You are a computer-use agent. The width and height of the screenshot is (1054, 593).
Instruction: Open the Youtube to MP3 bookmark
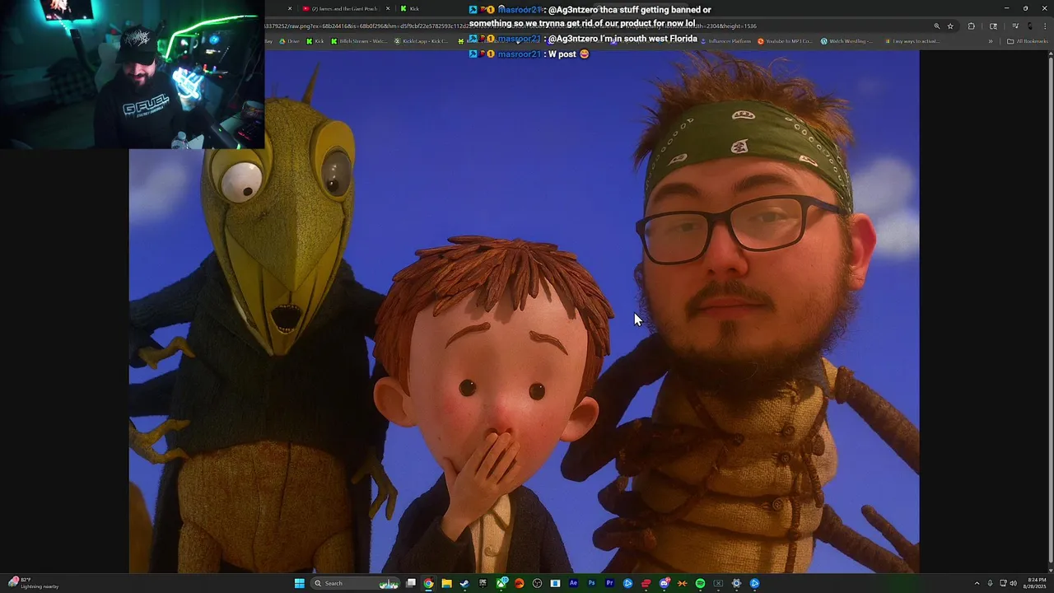coord(785,41)
